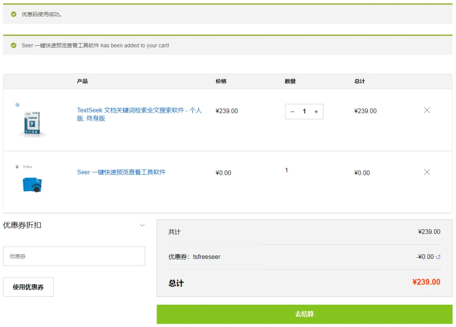Viewport: 456px width, 327px height.
Task: Click the bold 总计 label in summary
Action: tap(176, 283)
